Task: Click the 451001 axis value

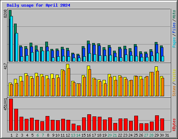Action: tap(5, 104)
